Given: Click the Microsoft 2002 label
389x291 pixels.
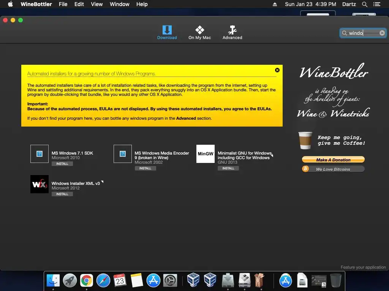Looking at the screenshot, I should point(149,162).
